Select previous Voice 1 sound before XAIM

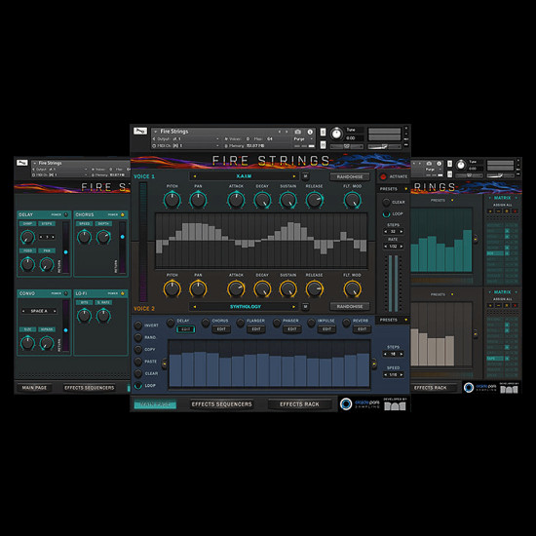[195, 176]
